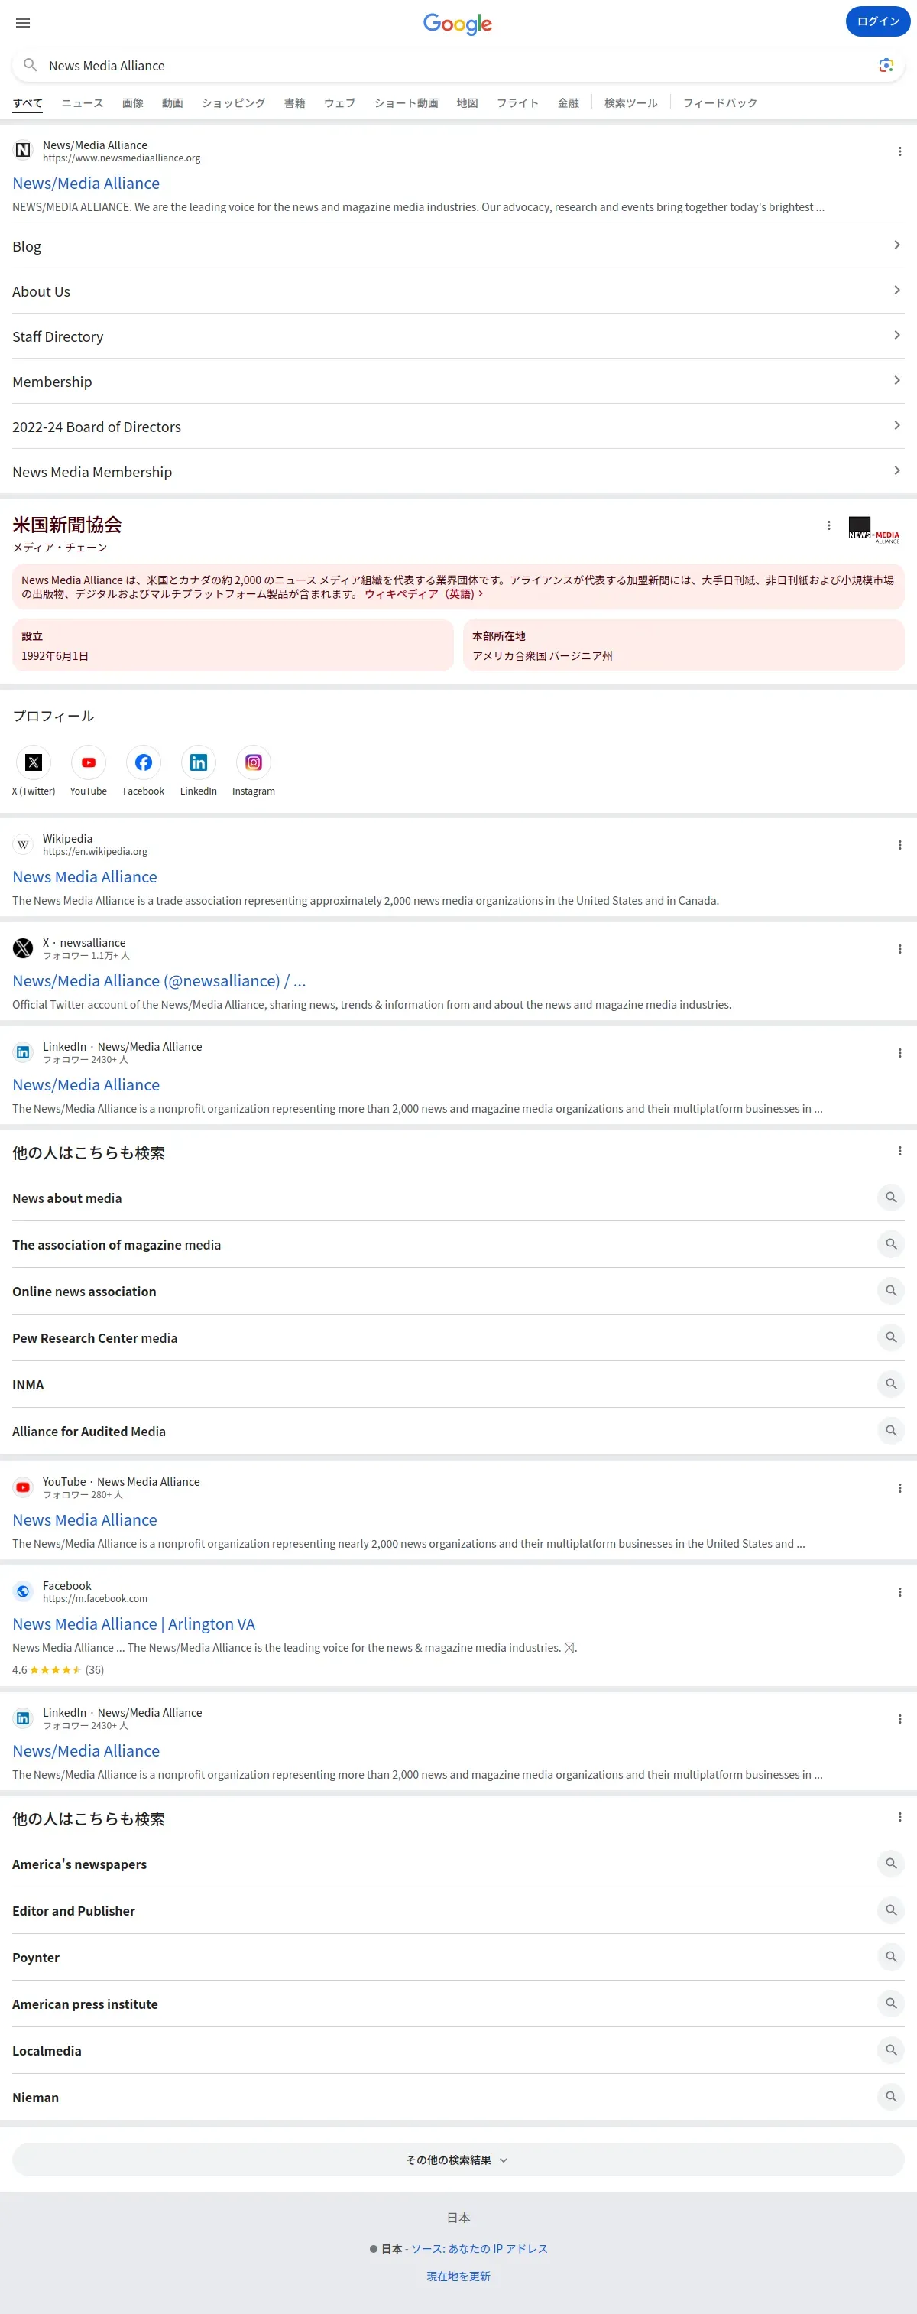The width and height of the screenshot is (917, 2314).
Task: Open 検索ツール search tools
Action: pos(630,103)
